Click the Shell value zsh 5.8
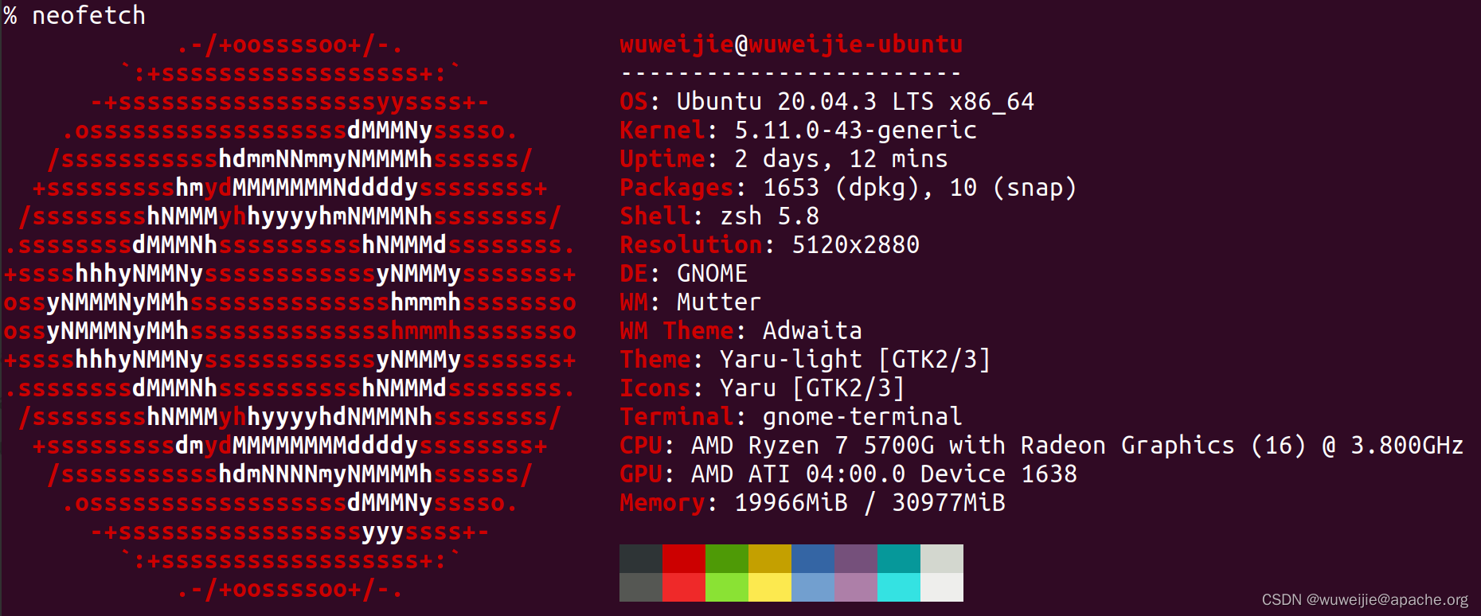Screen dimensions: 1481x616 769,216
